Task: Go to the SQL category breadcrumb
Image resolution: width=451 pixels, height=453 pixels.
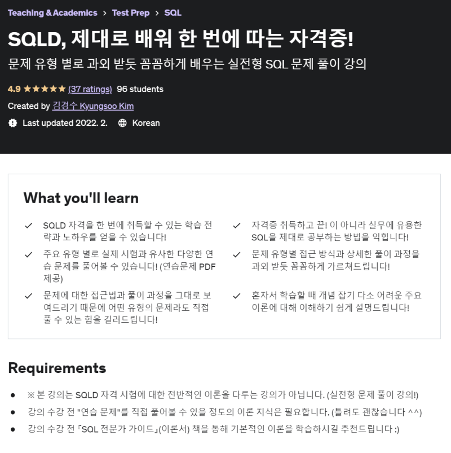Action: [x=173, y=13]
